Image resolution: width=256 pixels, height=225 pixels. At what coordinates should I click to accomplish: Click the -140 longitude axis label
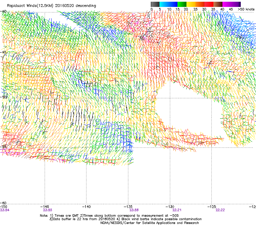click(86, 207)
